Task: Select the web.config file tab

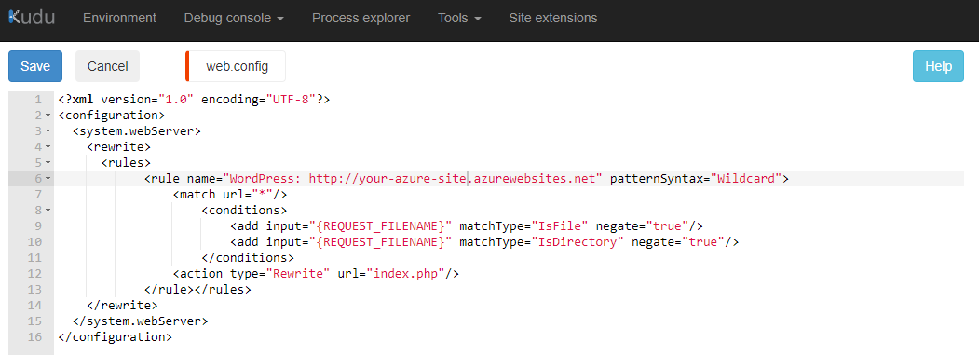Action: [x=236, y=66]
